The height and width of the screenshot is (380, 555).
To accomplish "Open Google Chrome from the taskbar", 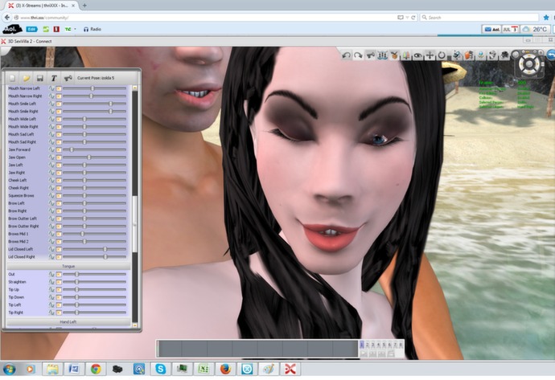I will tap(96, 369).
